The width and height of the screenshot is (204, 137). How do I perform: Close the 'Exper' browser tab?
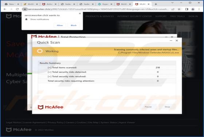(x=111, y=4)
